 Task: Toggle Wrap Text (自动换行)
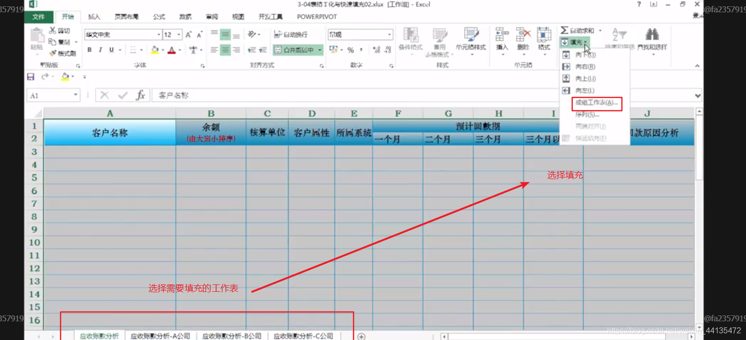[x=291, y=34]
